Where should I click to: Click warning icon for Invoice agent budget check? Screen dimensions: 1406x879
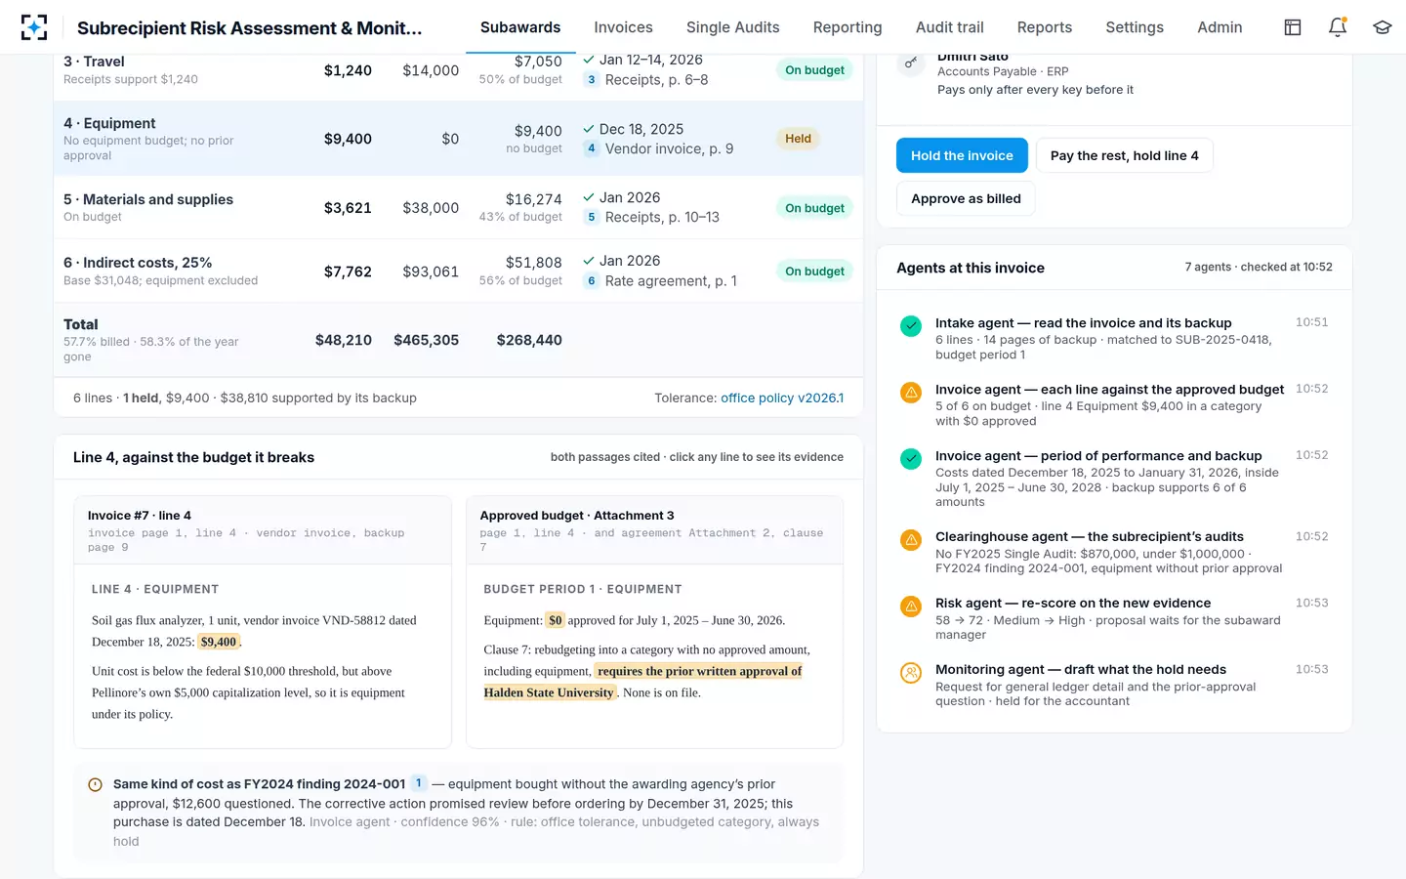[x=911, y=393]
